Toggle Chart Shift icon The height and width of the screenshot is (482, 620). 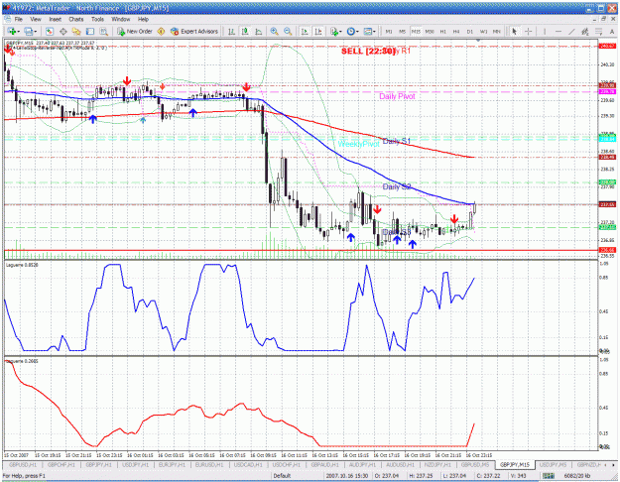coord(318,31)
